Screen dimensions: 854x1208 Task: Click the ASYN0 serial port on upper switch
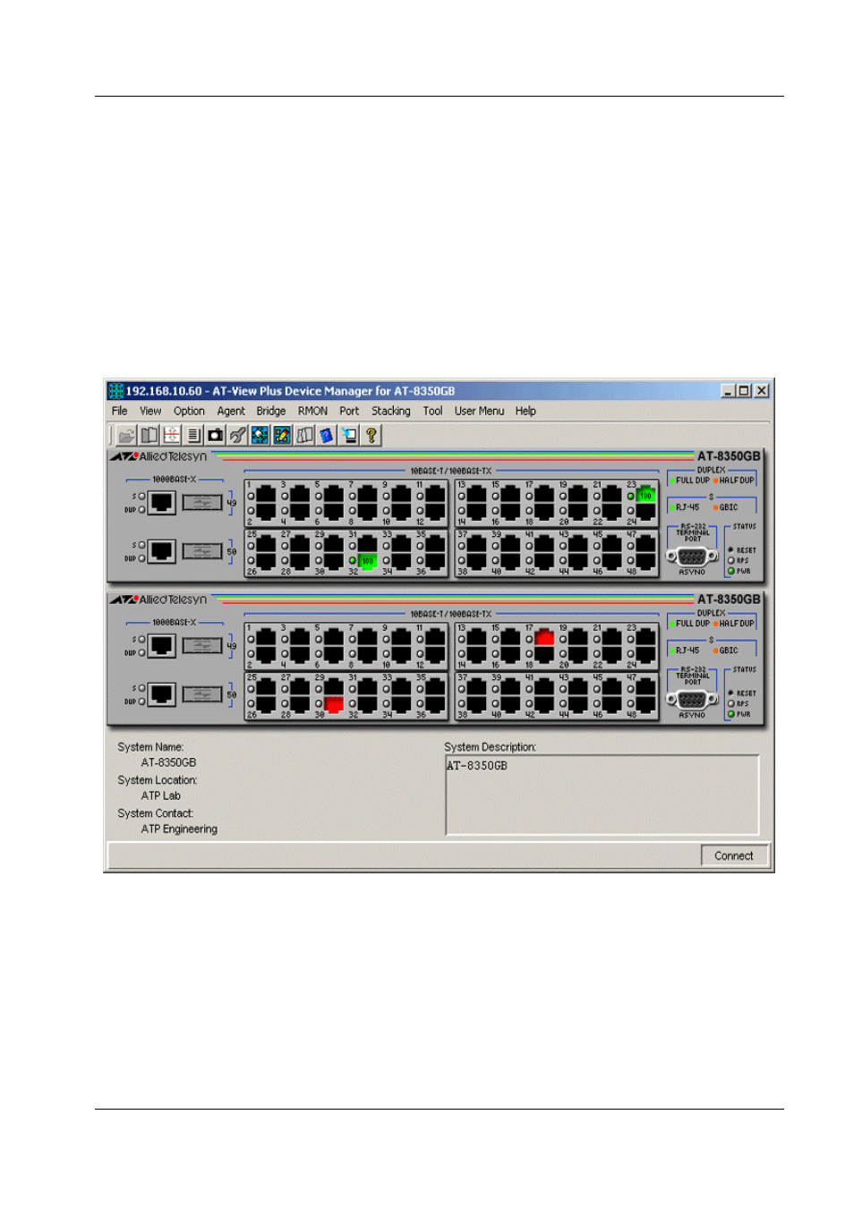click(692, 557)
